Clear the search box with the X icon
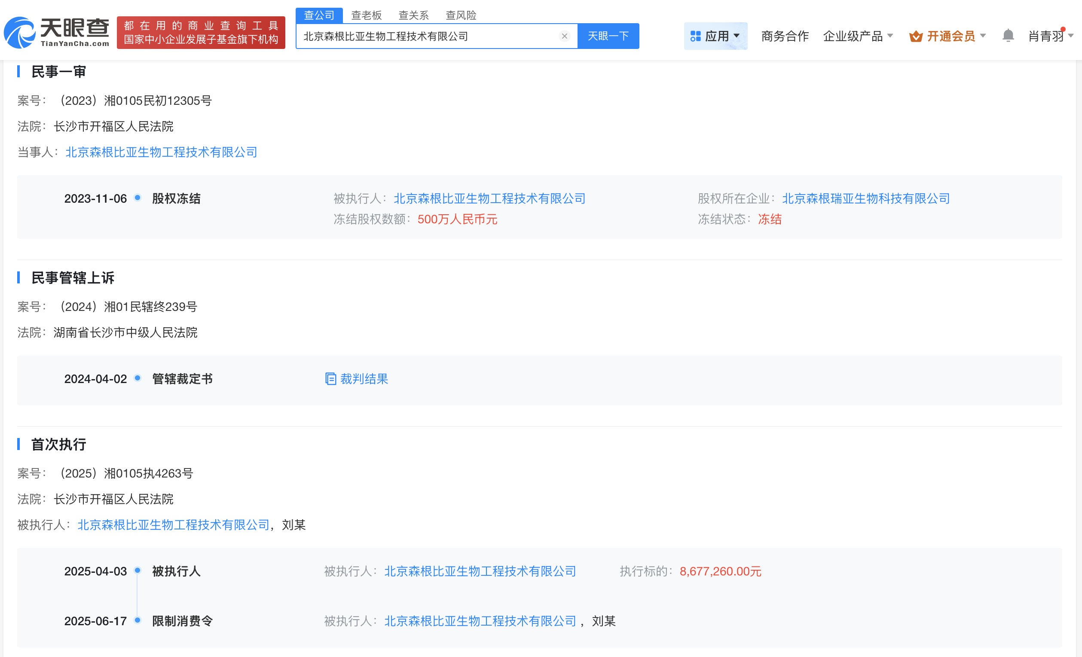The image size is (1082, 657). [565, 36]
